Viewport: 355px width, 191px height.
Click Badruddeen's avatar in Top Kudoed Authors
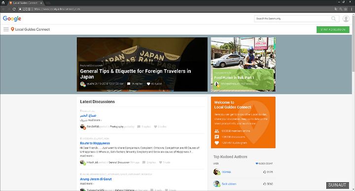click(216, 184)
